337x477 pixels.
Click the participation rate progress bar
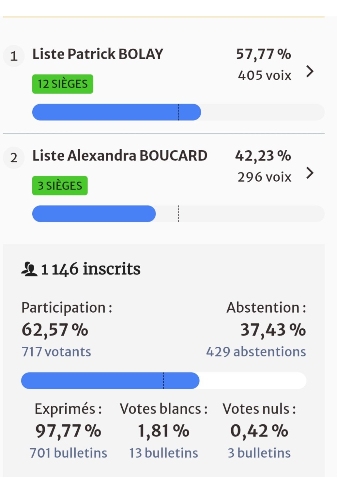point(163,381)
